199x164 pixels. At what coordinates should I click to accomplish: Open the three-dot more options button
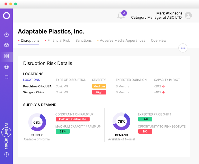click(x=183, y=48)
